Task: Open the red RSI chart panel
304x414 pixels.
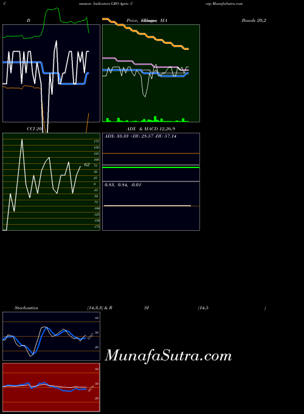Action: pos(52,387)
